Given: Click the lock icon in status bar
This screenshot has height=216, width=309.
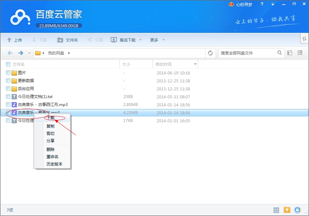Looking at the screenshot, I should pos(297,210).
